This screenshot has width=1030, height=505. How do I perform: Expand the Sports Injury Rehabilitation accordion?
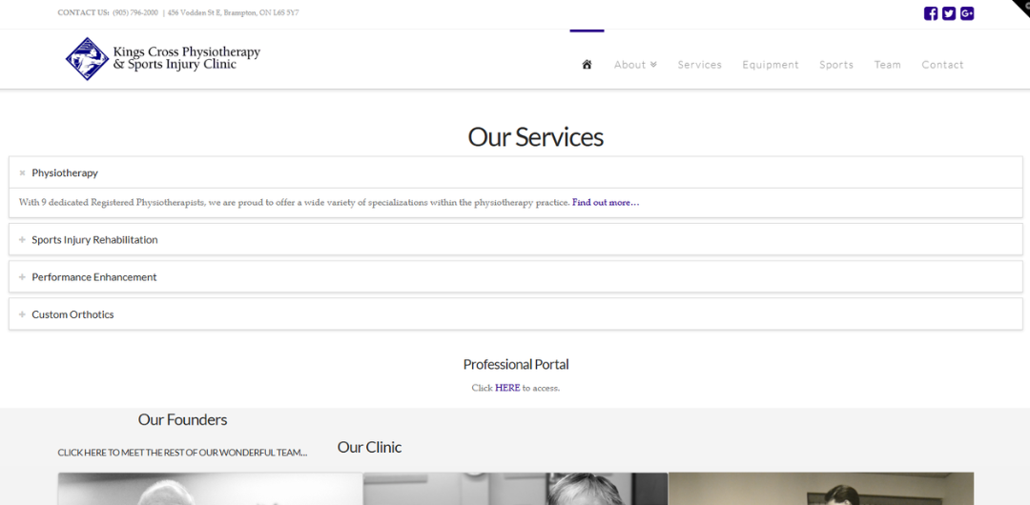(x=516, y=240)
